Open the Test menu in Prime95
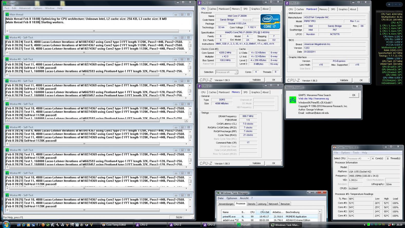 (7, 8)
